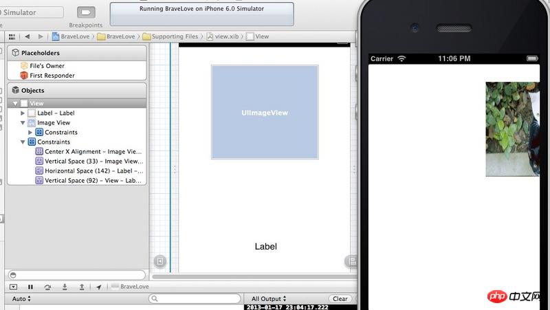Open view.xib breadcrumb item
This screenshot has width=550, height=310.
(223, 36)
